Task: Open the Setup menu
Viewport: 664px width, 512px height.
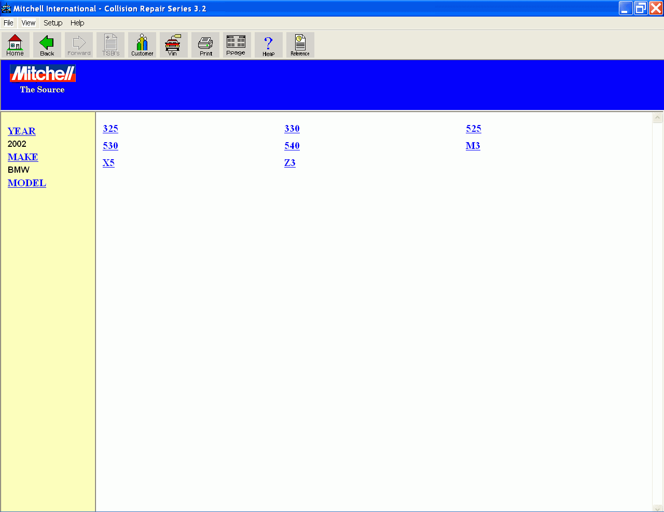Action: click(x=53, y=23)
